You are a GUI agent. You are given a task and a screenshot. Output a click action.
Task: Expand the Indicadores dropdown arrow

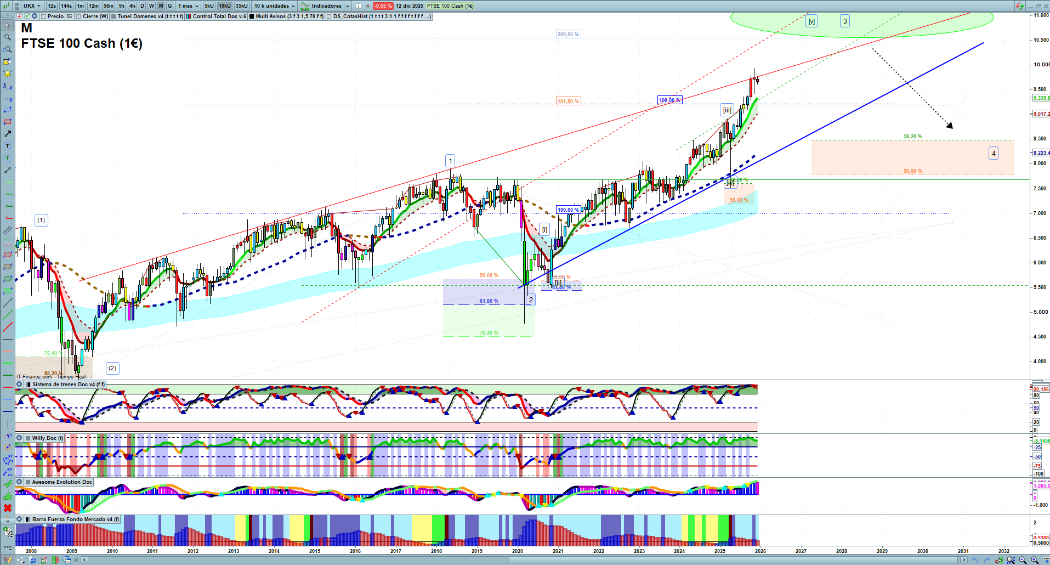(x=348, y=6)
